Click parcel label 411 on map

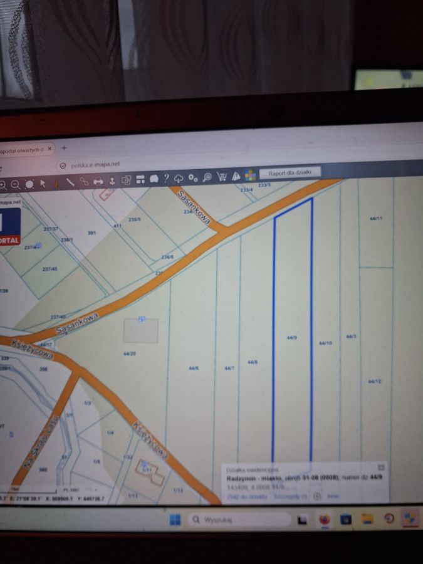pos(117,226)
